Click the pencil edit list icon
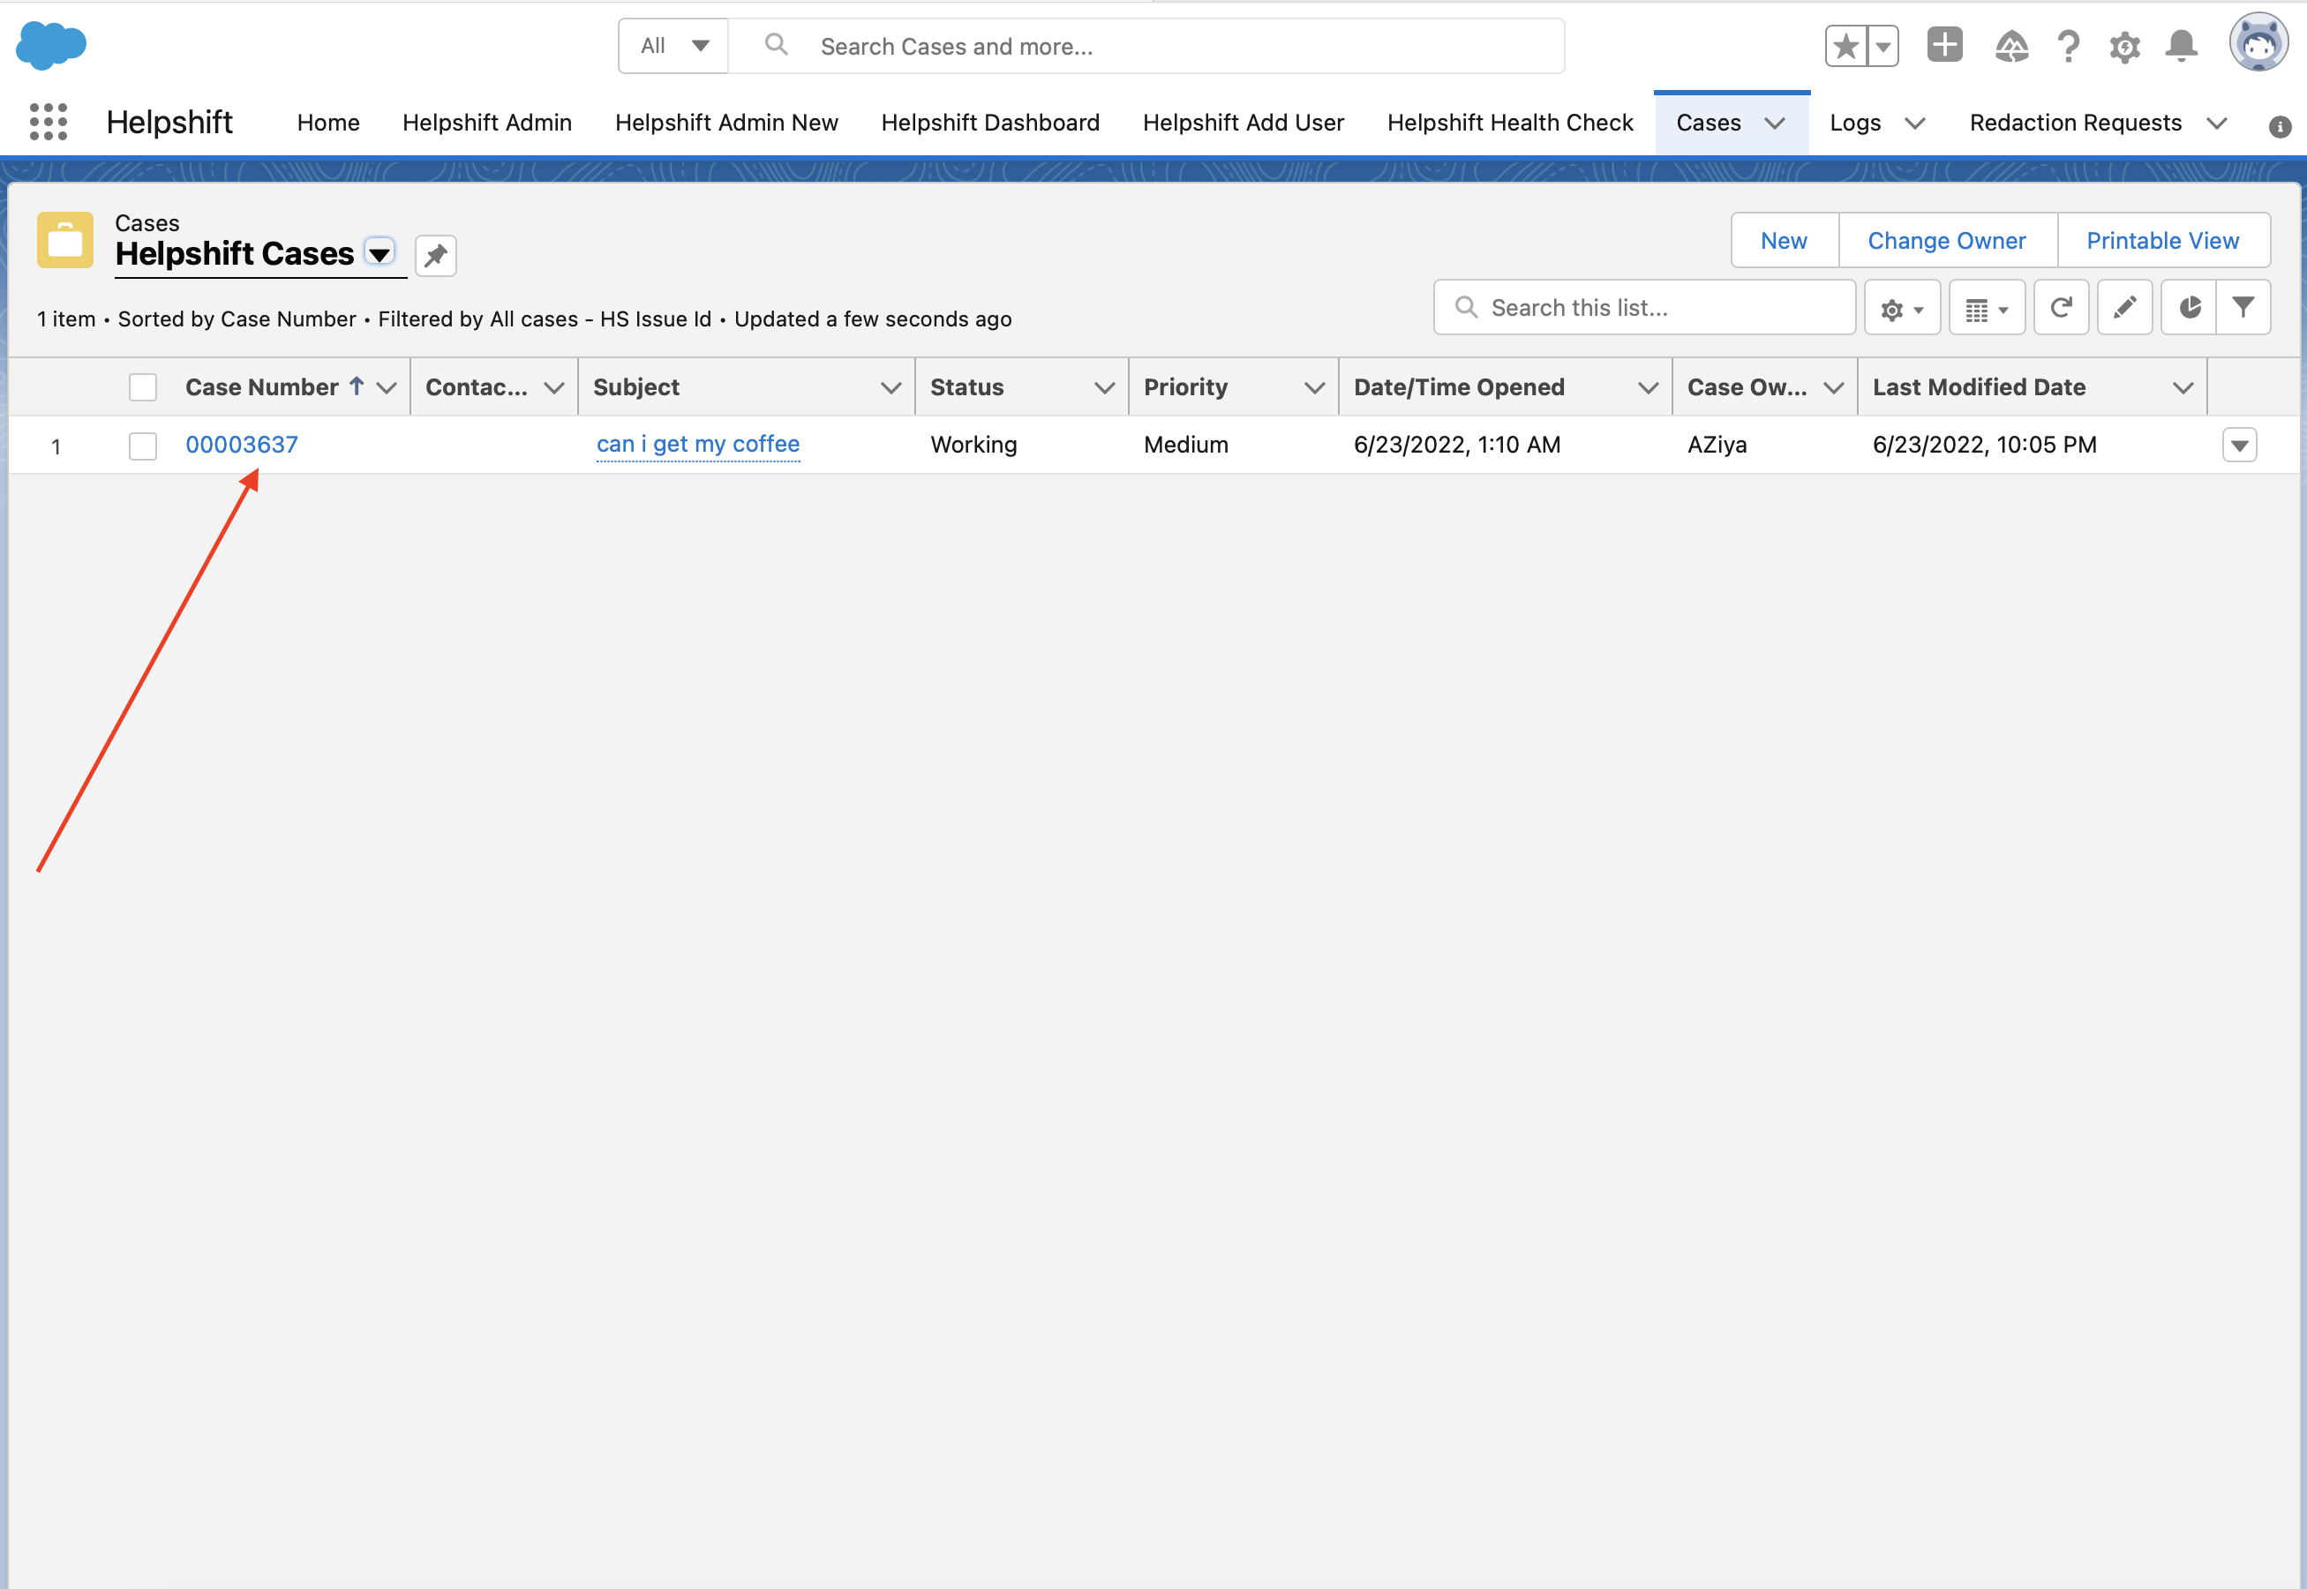The image size is (2307, 1589). click(x=2123, y=308)
